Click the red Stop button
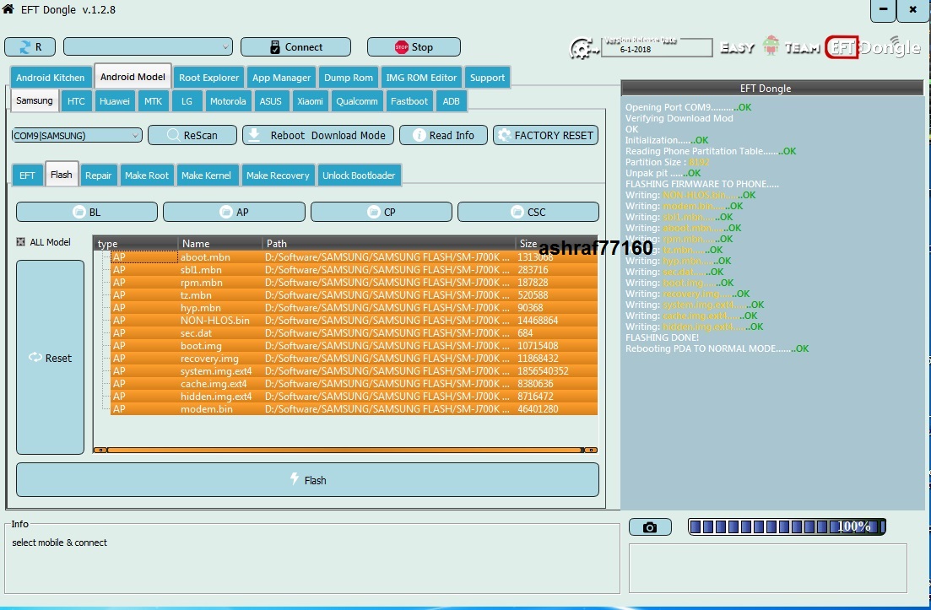Image resolution: width=931 pixels, height=610 pixels. 414,47
